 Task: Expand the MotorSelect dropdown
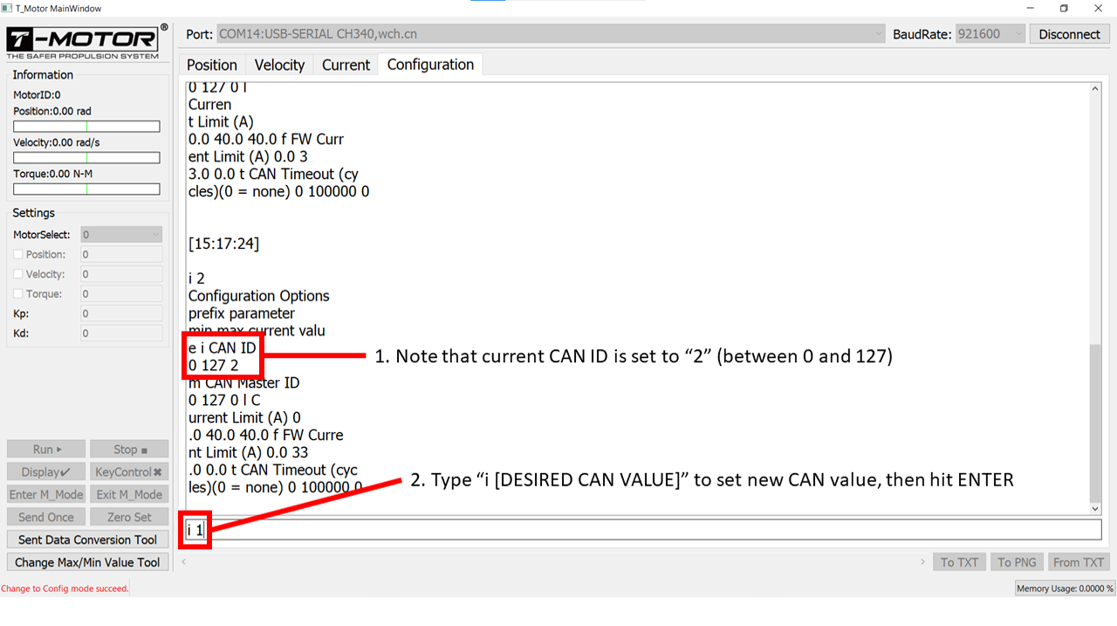[x=121, y=235]
